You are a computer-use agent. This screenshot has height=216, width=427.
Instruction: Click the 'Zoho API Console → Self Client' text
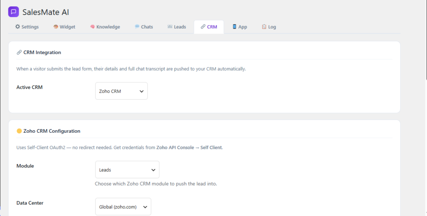tap(189, 147)
